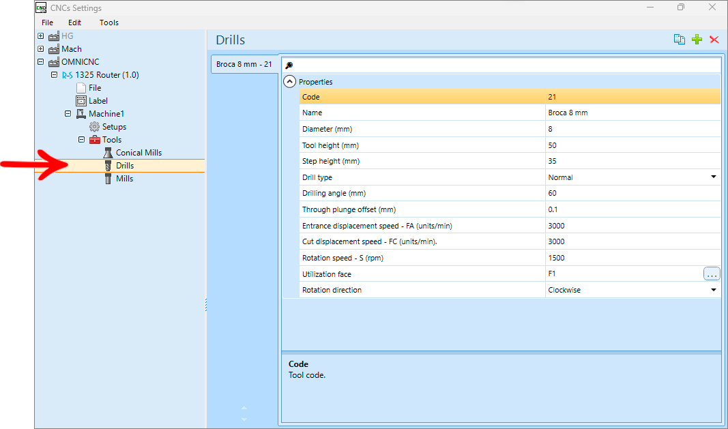Click the up arrow below the drill tabs
The image size is (728, 429).
(x=244, y=408)
